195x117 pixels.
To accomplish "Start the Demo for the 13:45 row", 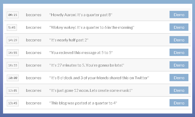I will point(179,103).
